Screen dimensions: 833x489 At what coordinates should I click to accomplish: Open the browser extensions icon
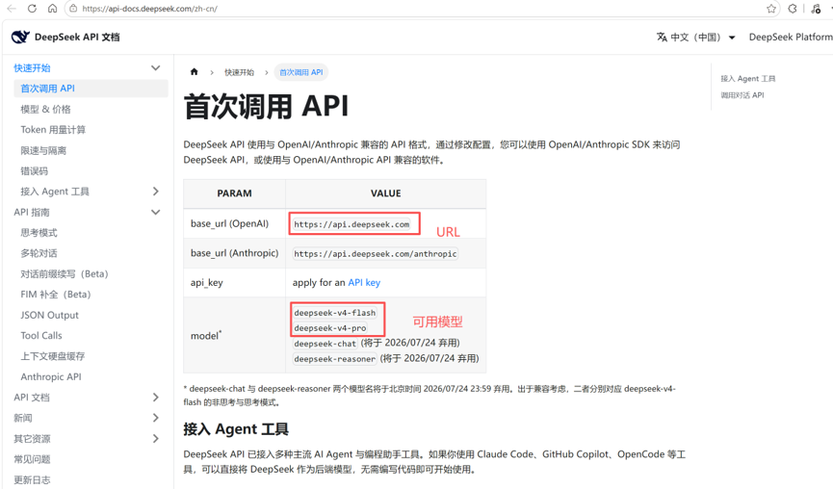coord(793,9)
